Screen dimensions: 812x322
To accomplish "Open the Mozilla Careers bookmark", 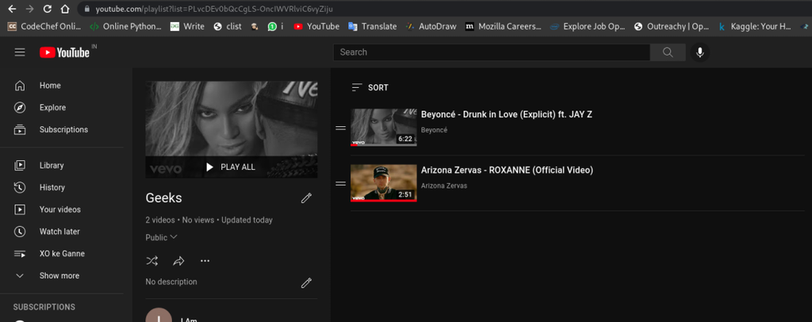I will click(x=504, y=26).
